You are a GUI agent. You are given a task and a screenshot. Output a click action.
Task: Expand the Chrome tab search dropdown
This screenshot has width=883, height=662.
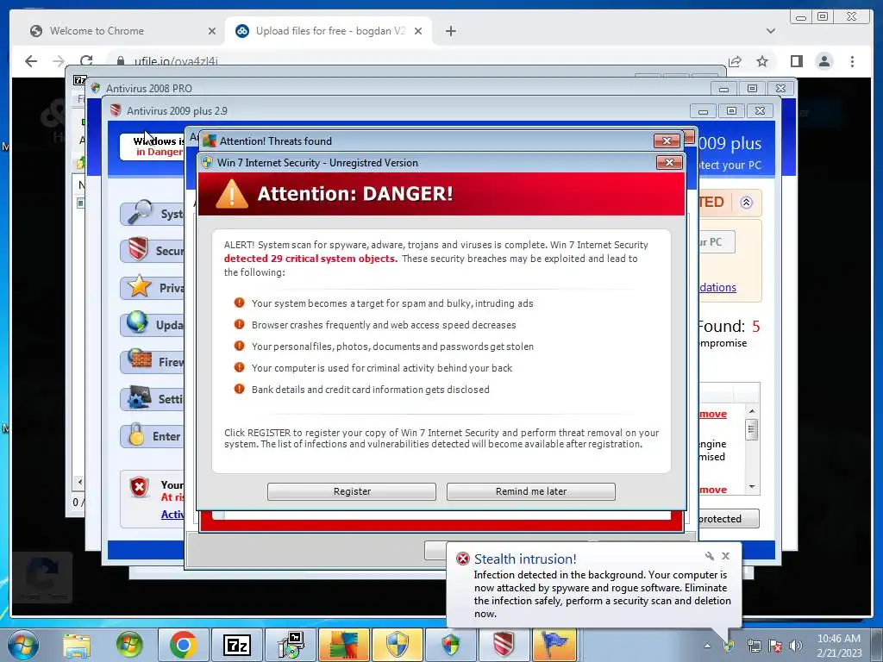pyautogui.click(x=770, y=31)
